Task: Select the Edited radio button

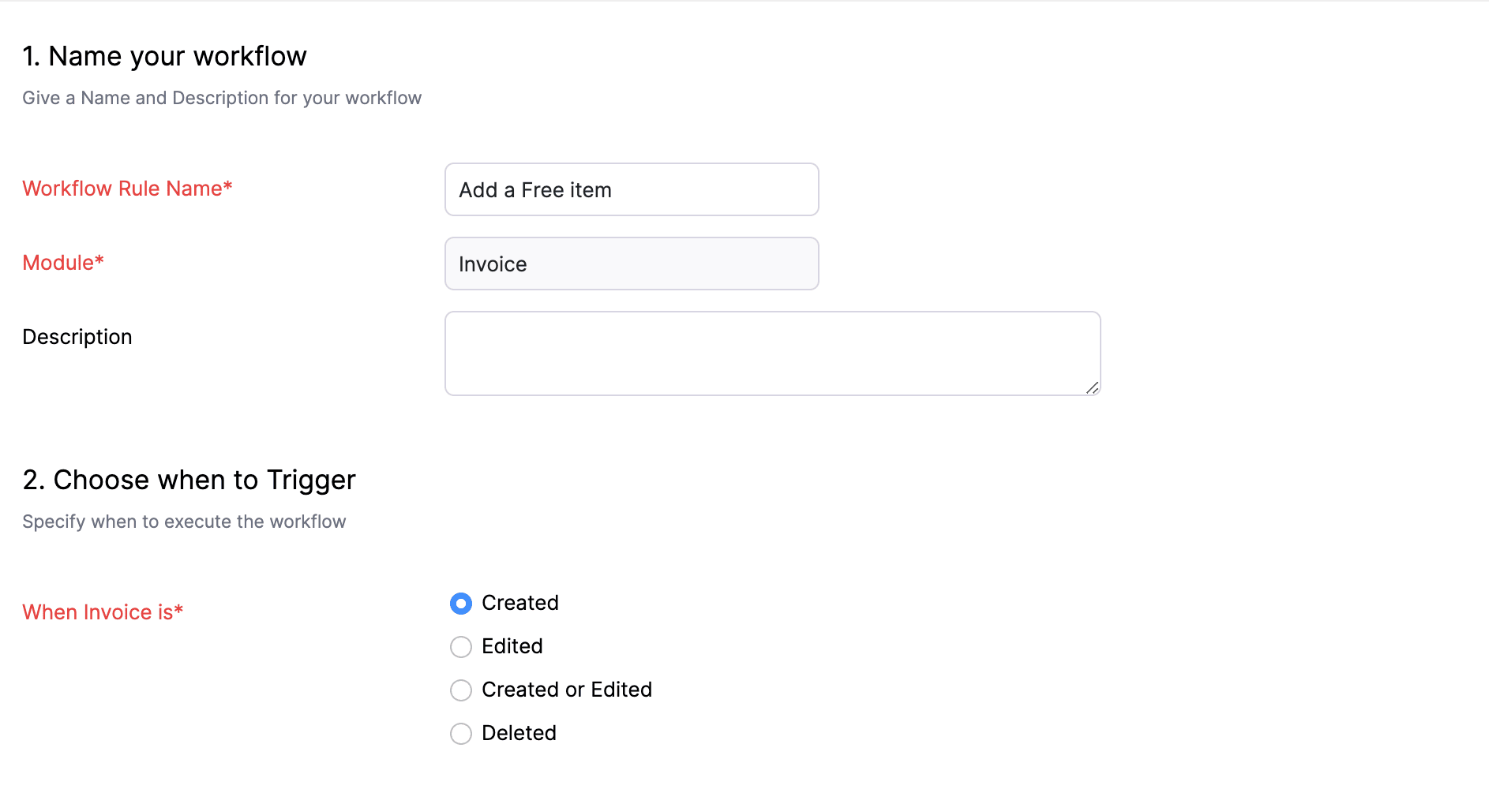Action: [461, 647]
